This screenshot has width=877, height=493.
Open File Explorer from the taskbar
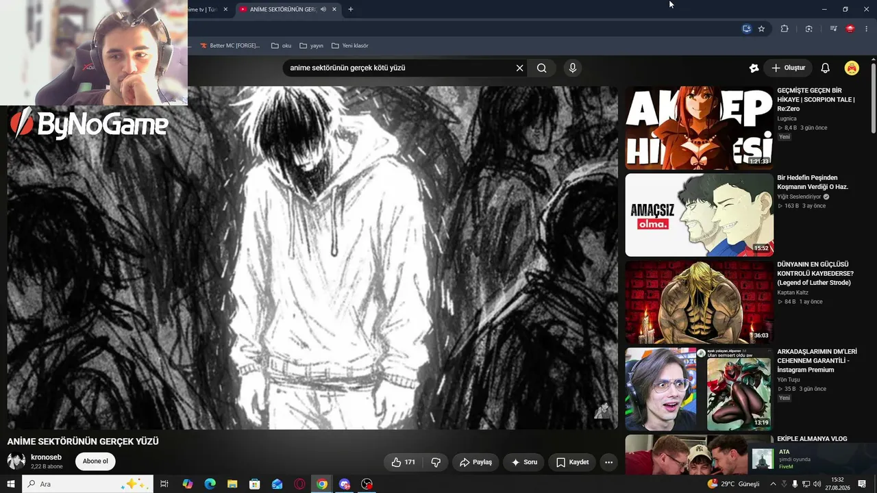232,484
